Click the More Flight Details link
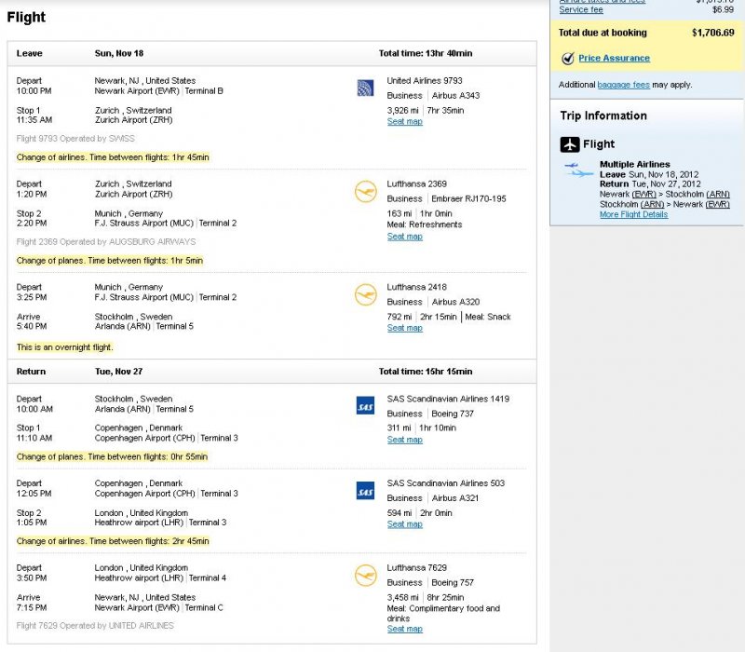Image resolution: width=745 pixels, height=652 pixels. pyautogui.click(x=633, y=214)
